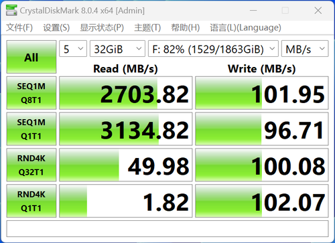The width and height of the screenshot is (335, 243).
Task: Change the MB/s unit dropdown
Action: pos(305,49)
